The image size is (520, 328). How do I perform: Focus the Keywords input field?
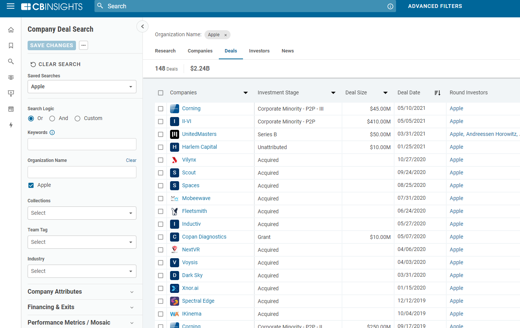coord(82,144)
